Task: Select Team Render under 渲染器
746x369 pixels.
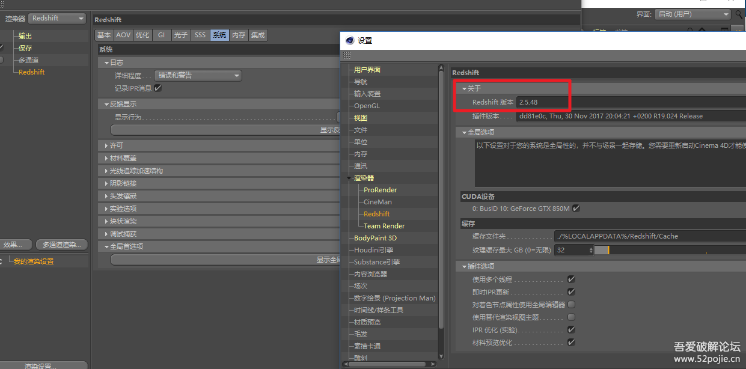Action: click(x=384, y=226)
